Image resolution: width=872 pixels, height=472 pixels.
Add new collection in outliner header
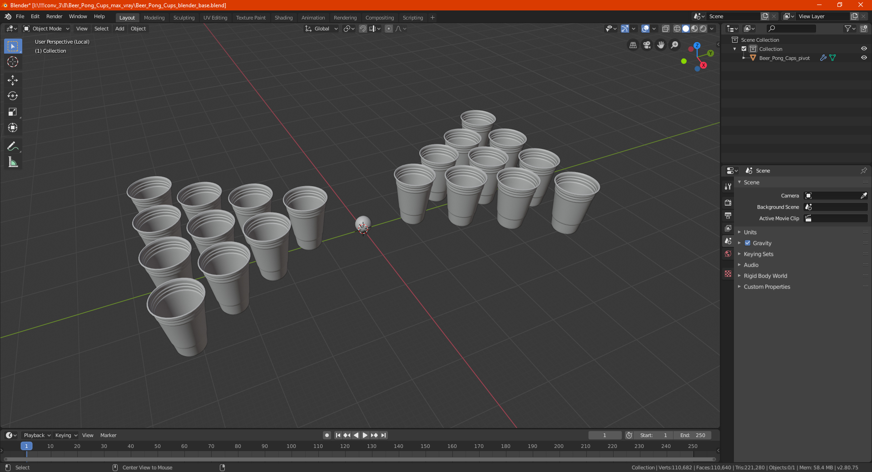pos(864,29)
